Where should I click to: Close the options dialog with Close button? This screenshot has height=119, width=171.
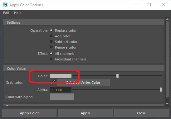pos(141,113)
